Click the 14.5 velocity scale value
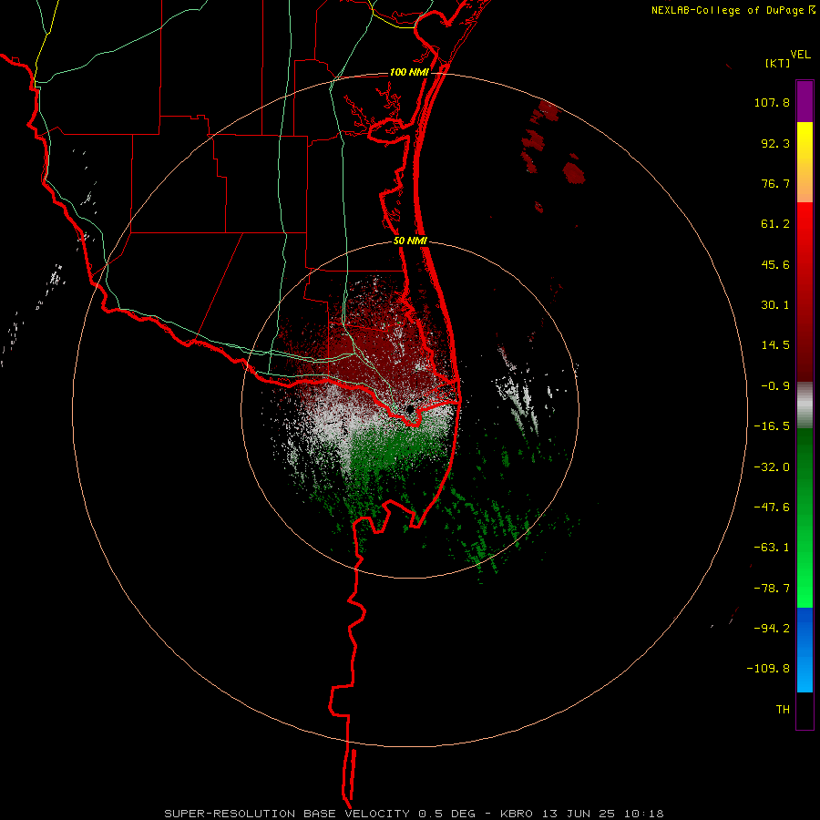The height and width of the screenshot is (820, 820). 775,345
